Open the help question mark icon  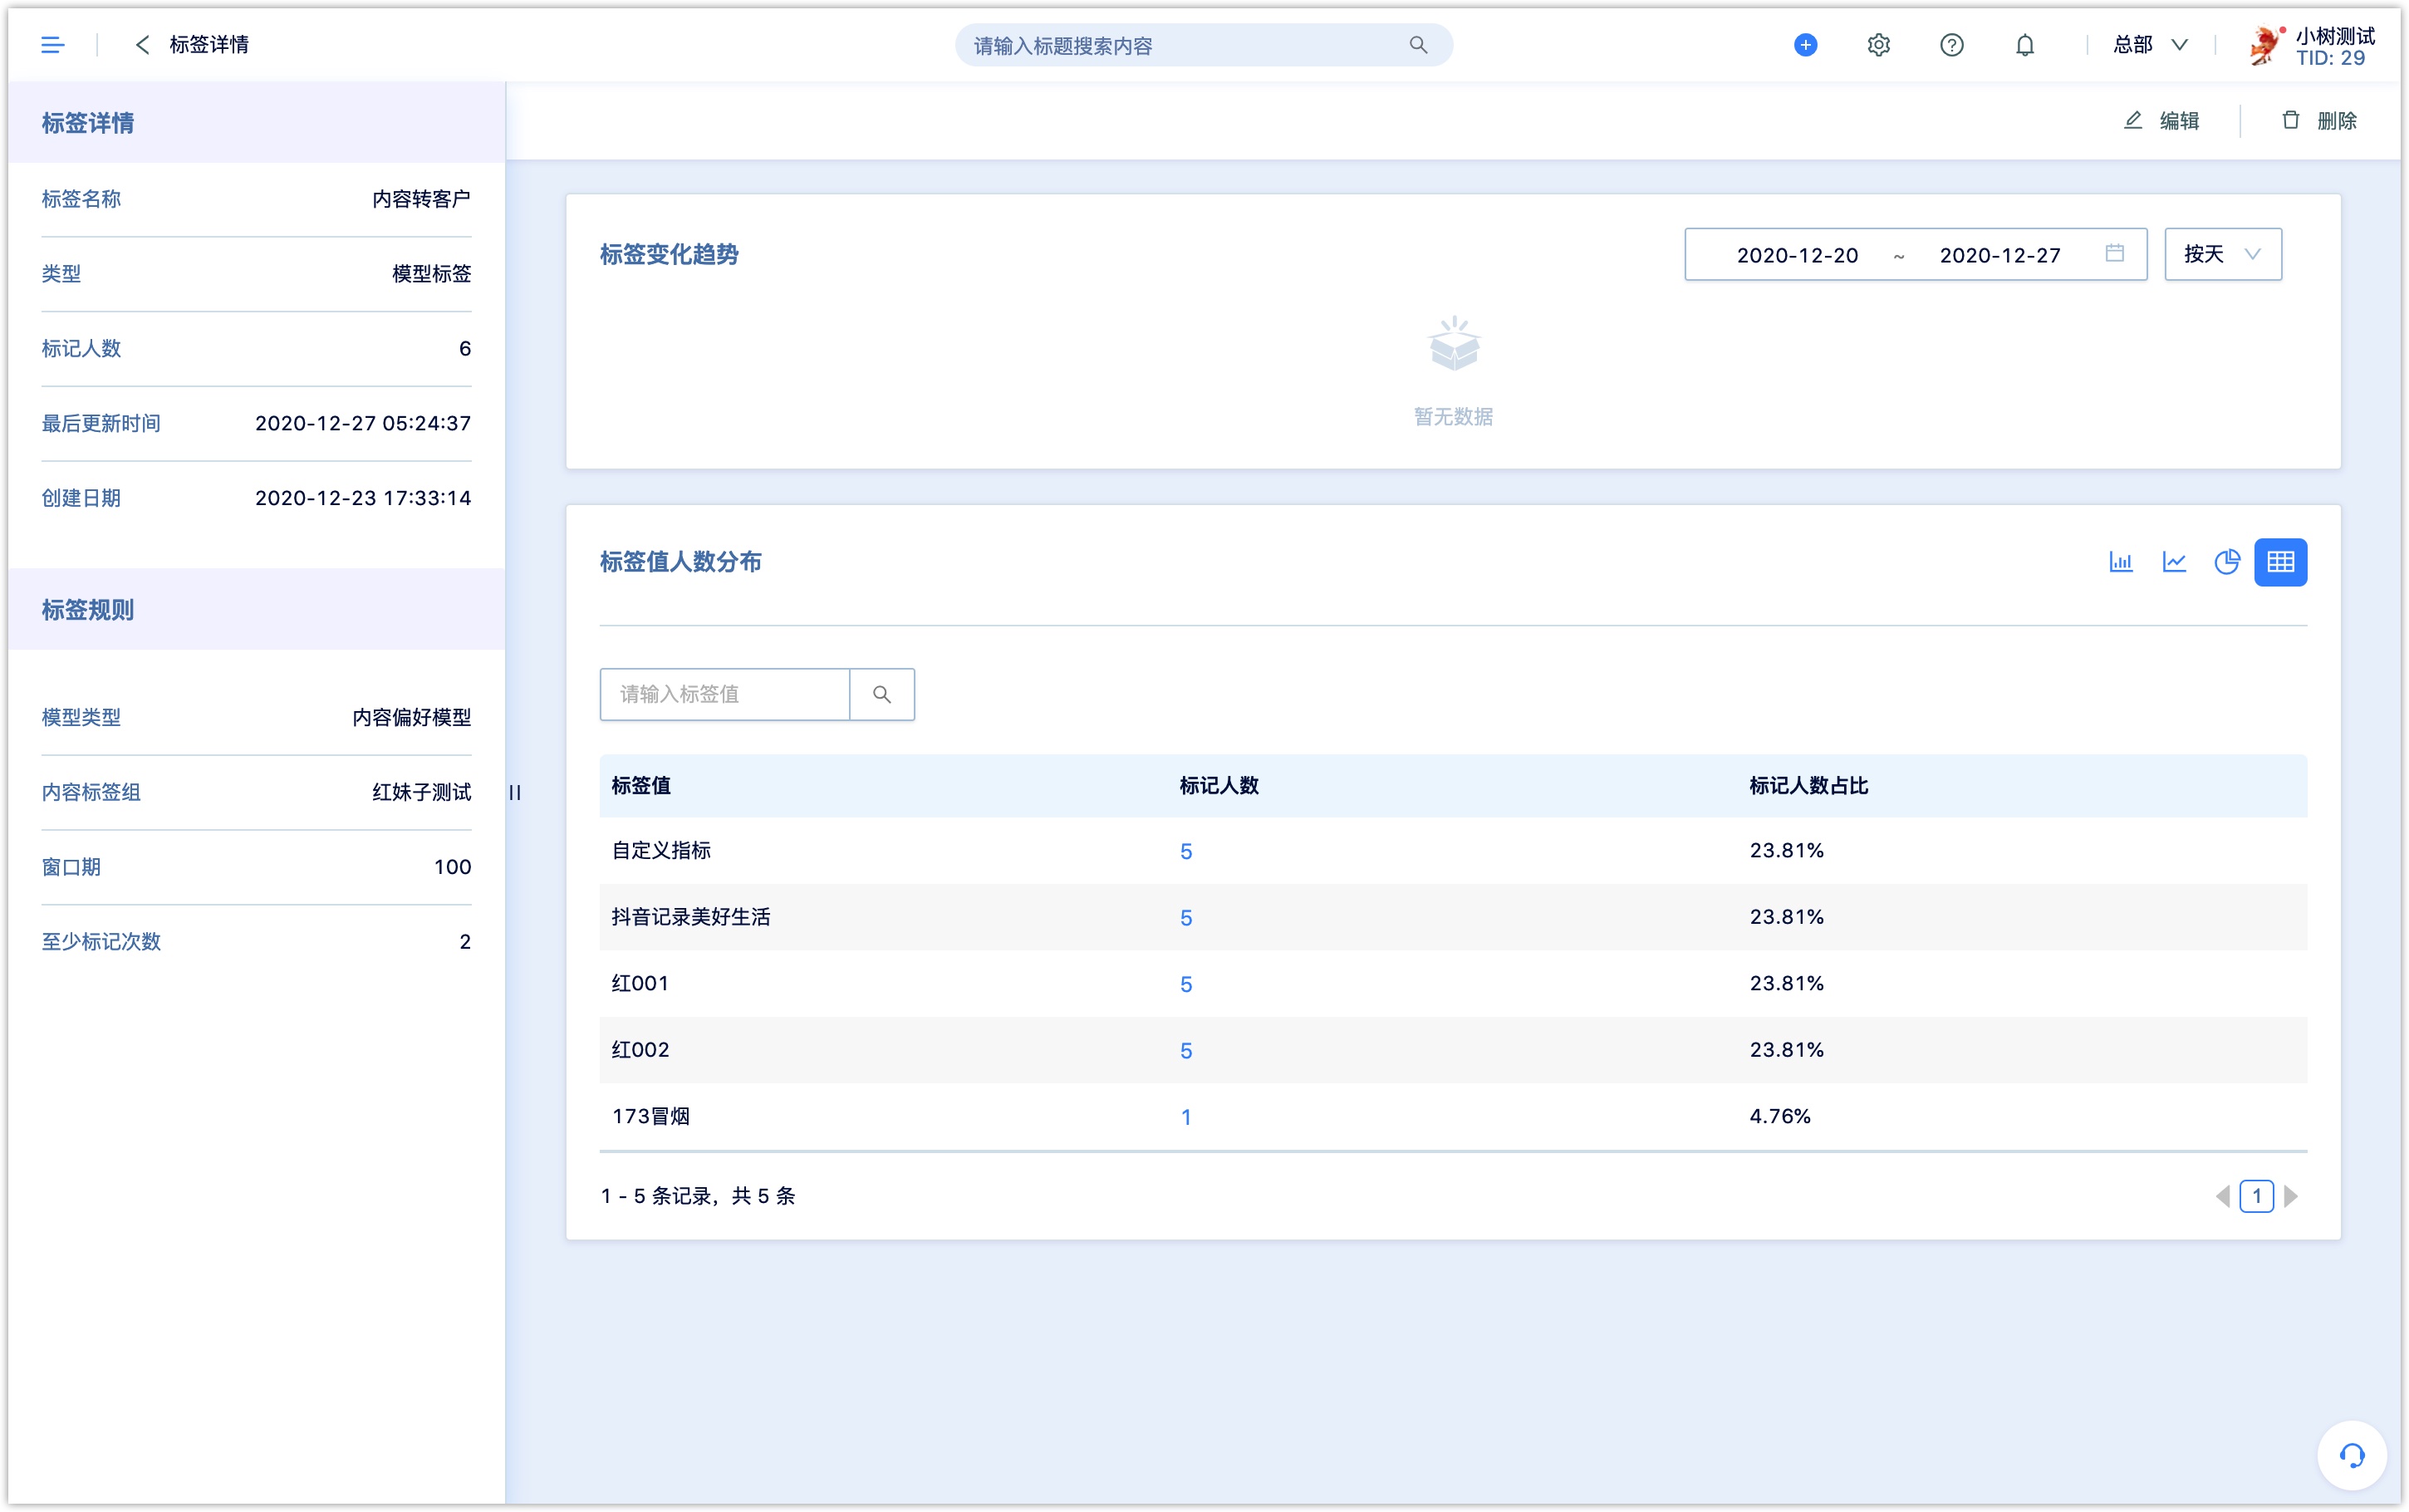[x=1951, y=45]
